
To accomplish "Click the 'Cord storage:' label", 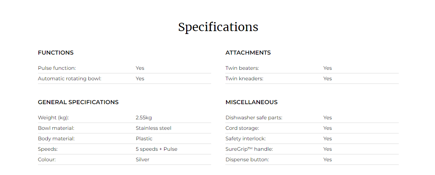I will pyautogui.click(x=242, y=128).
